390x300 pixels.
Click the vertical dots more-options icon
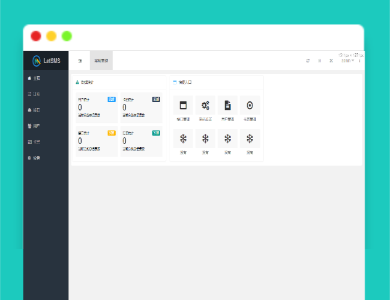(359, 61)
